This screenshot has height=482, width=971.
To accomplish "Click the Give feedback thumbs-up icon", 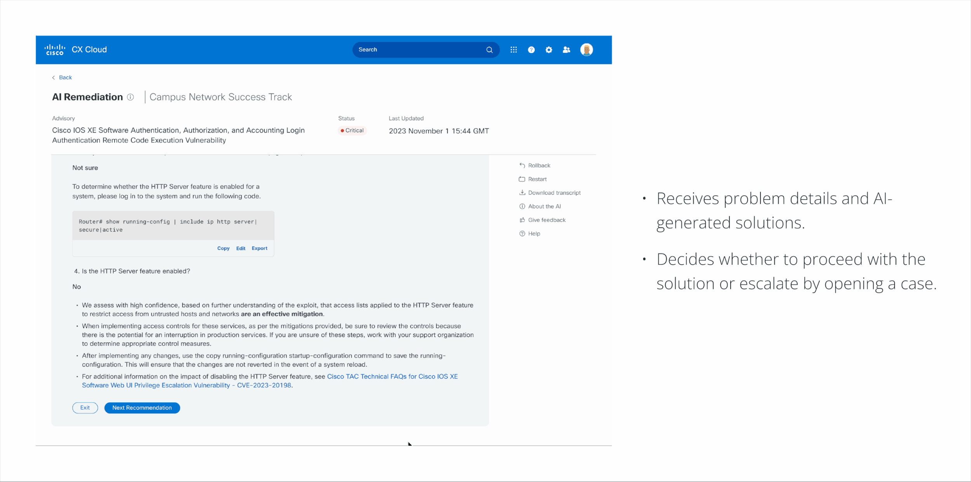I will tap(522, 220).
